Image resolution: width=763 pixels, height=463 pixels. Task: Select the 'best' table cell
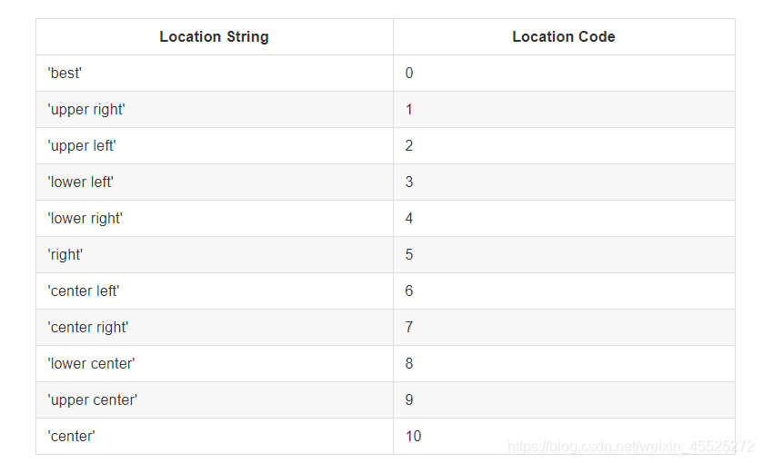[x=65, y=74]
